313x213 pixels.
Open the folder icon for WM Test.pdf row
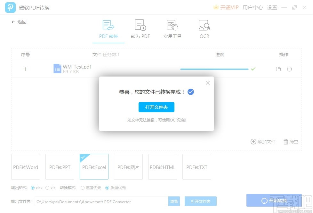278,69
